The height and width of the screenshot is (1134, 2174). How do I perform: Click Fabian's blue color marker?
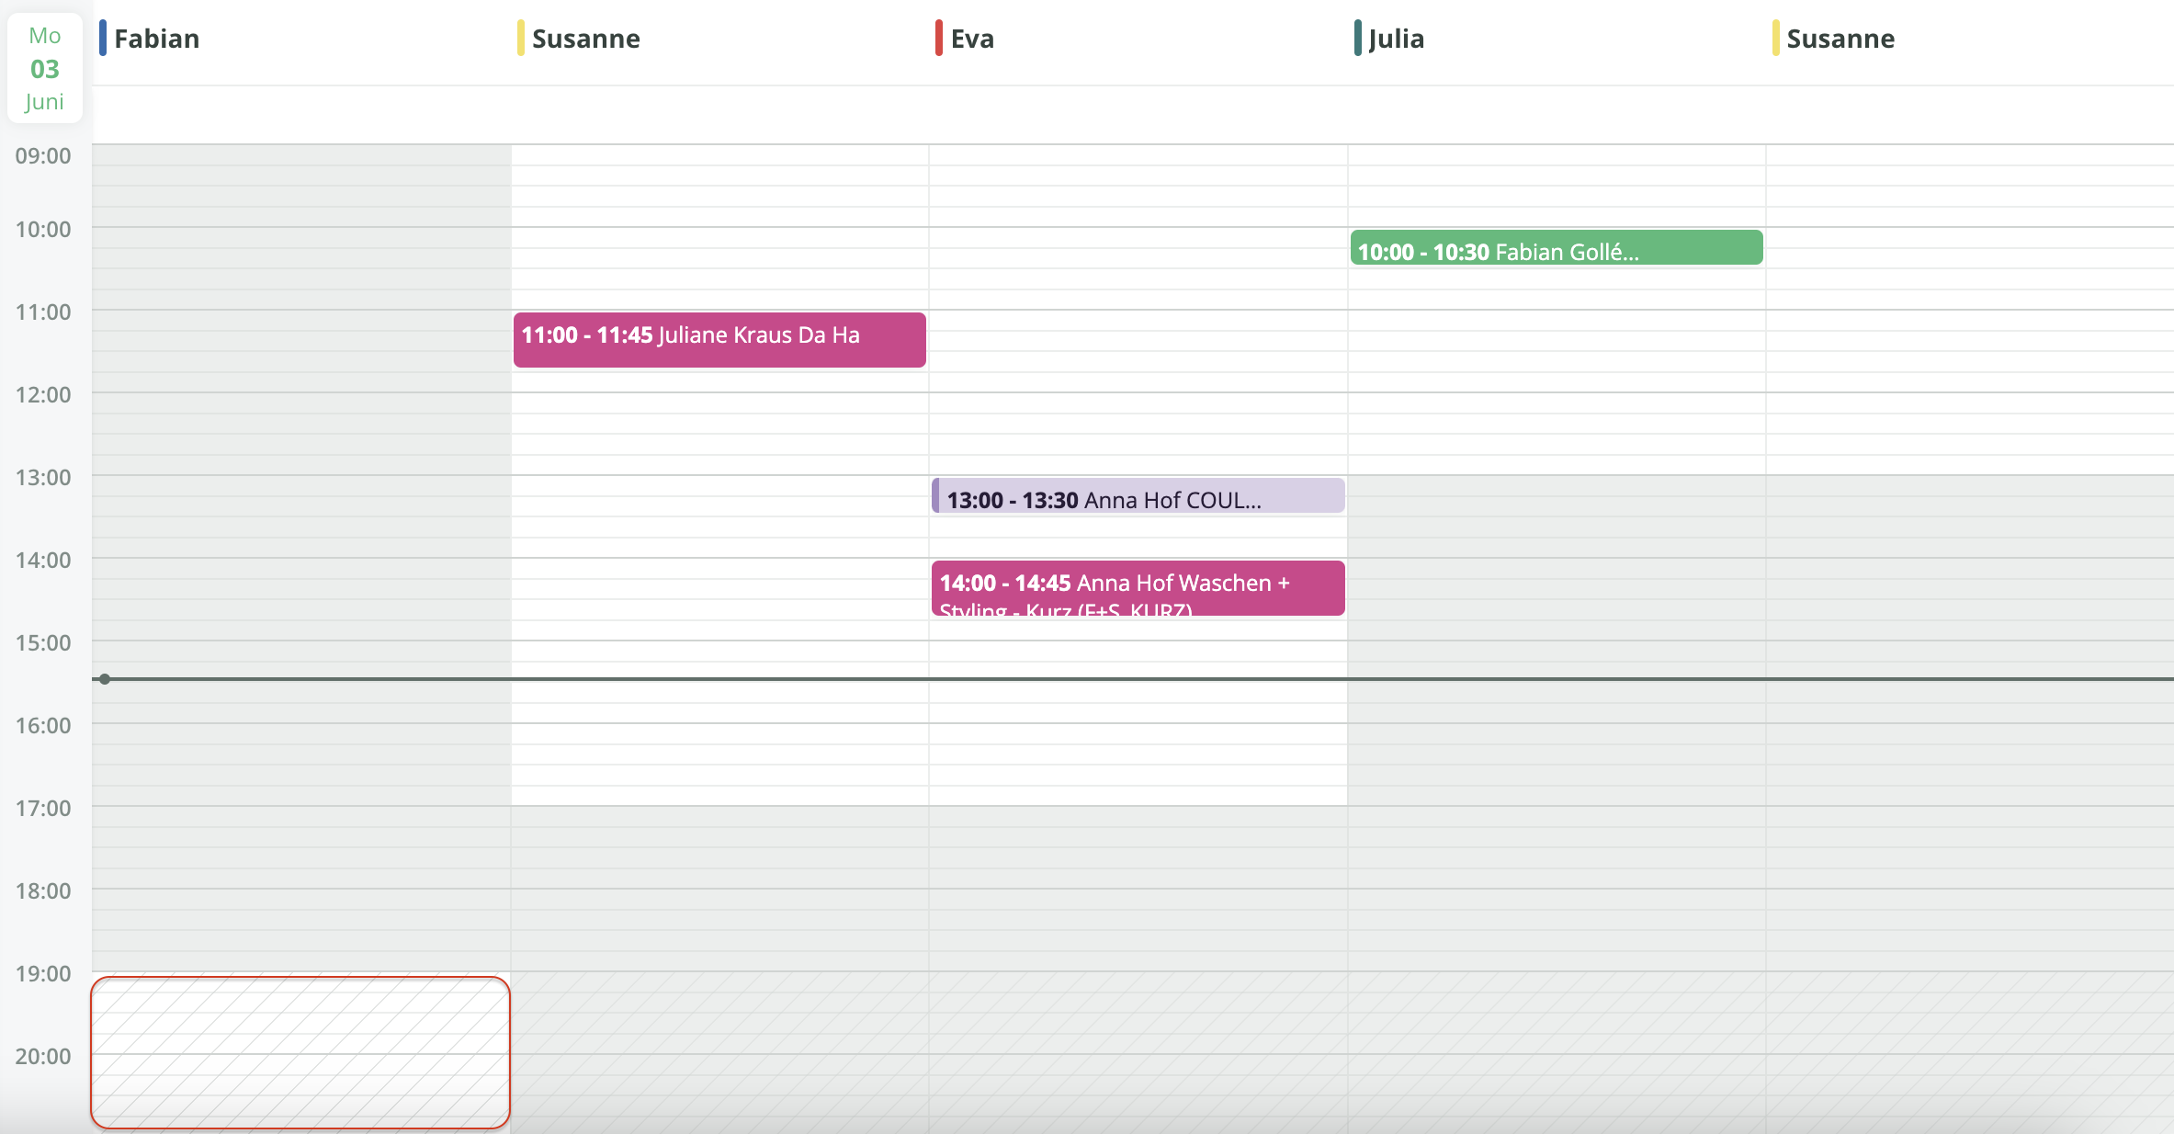(103, 39)
